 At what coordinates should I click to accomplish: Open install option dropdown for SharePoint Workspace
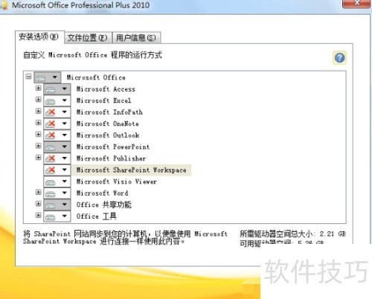click(57, 170)
